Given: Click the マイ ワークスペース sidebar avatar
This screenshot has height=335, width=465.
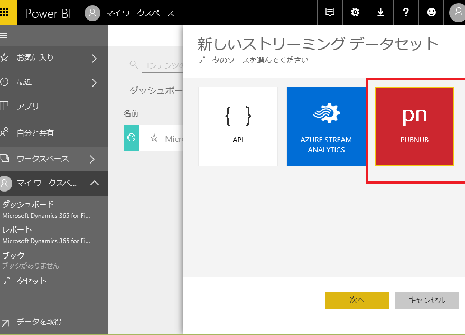Looking at the screenshot, I should tap(5, 184).
